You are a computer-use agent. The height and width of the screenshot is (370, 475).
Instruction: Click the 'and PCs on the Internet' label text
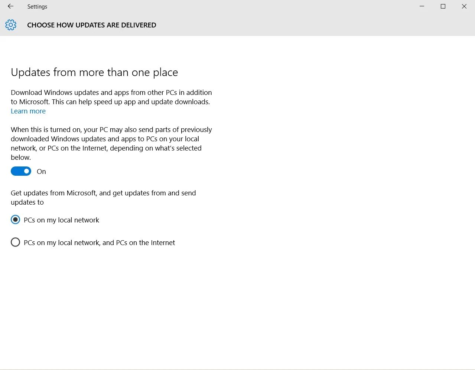coord(139,243)
